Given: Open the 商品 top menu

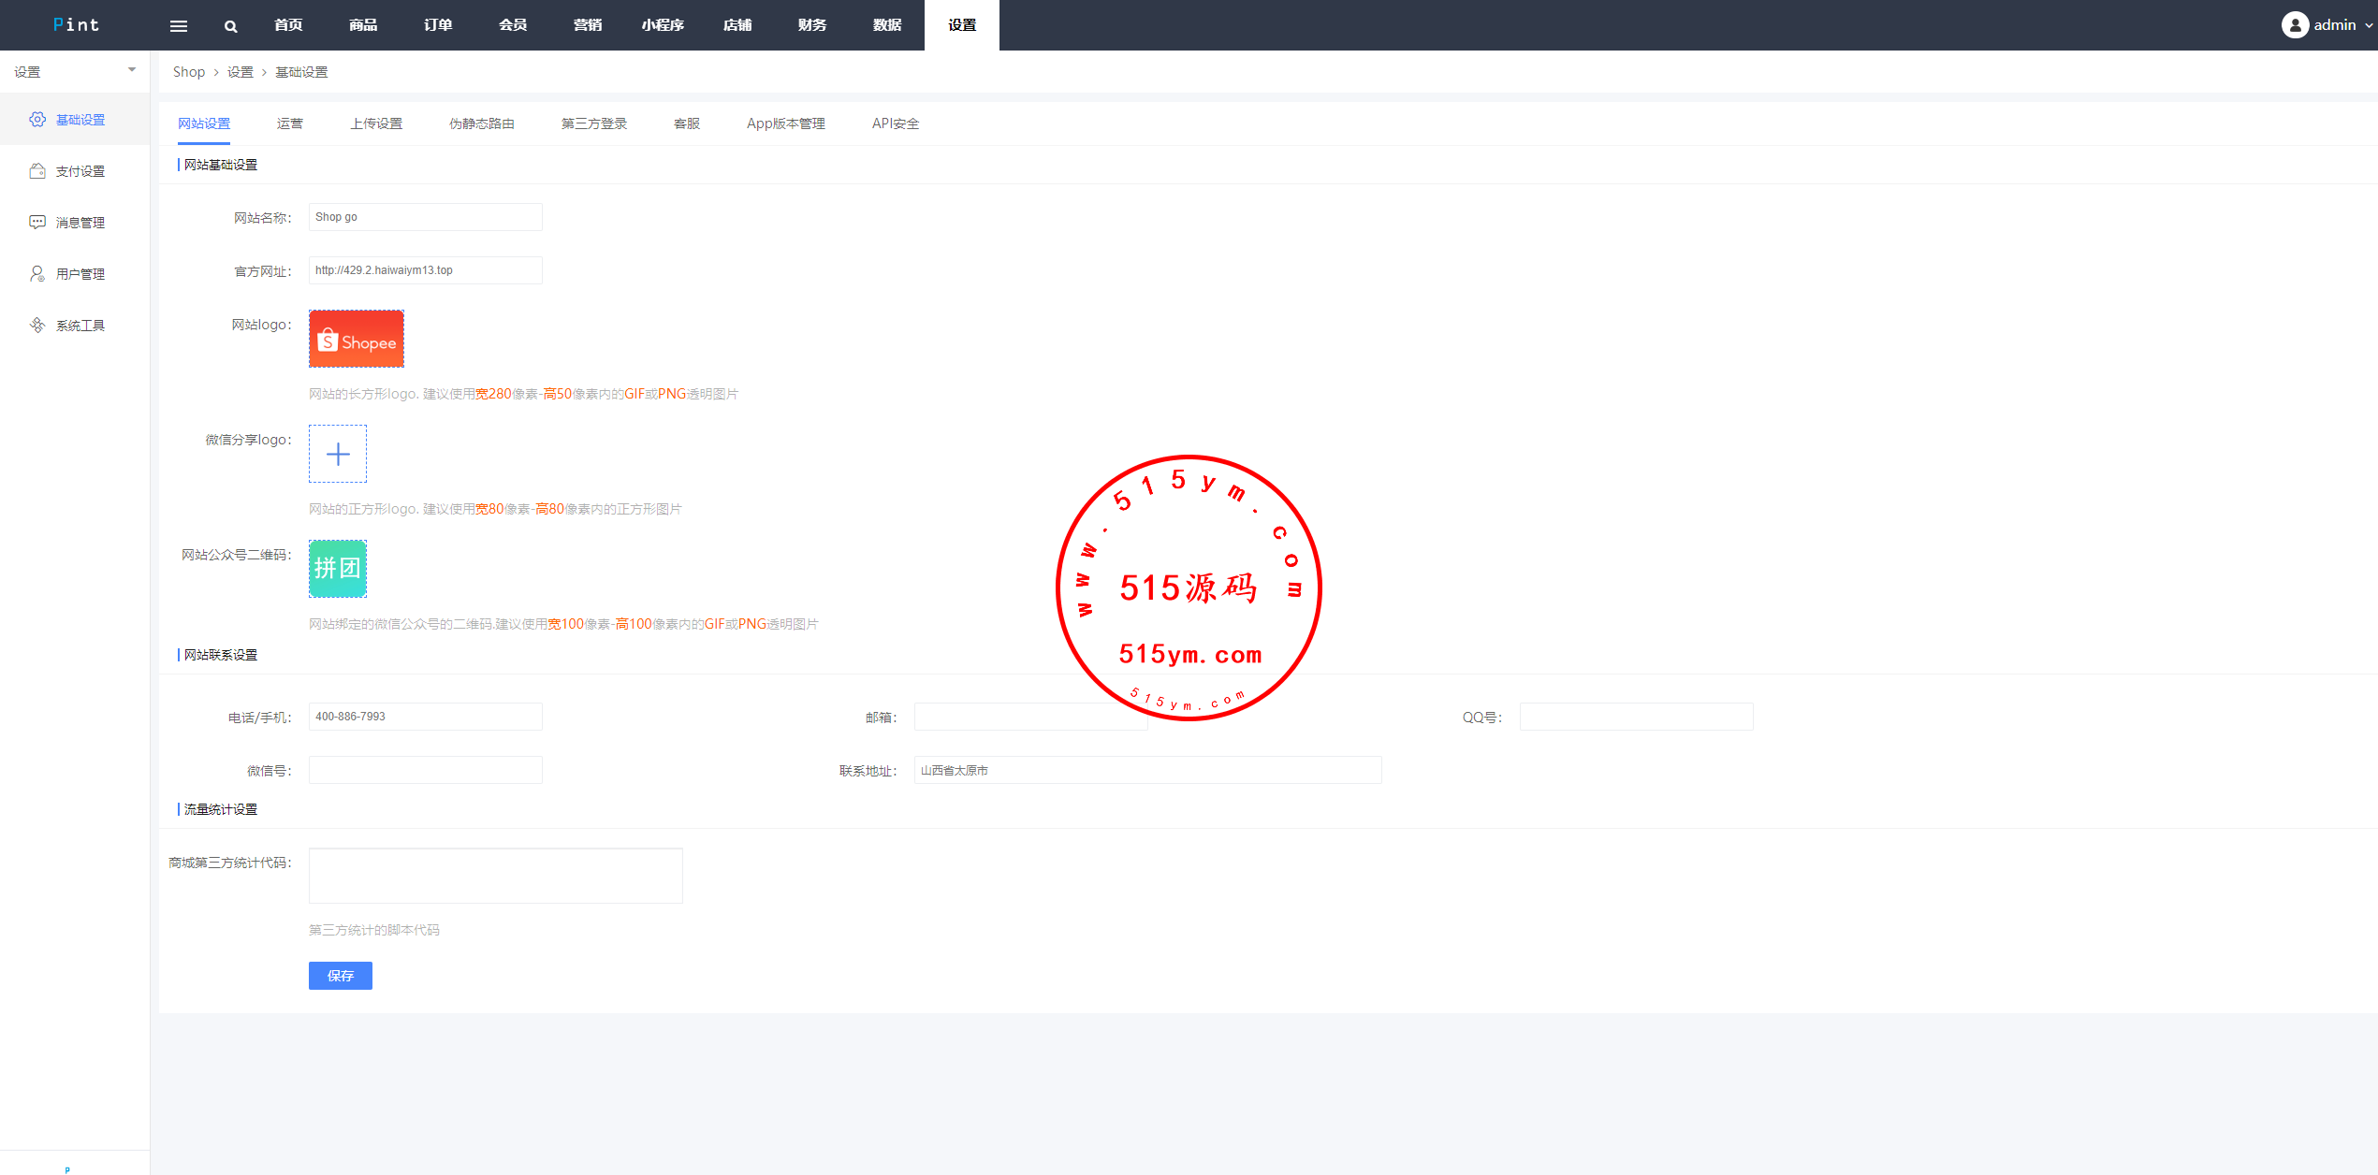Looking at the screenshot, I should 363,25.
